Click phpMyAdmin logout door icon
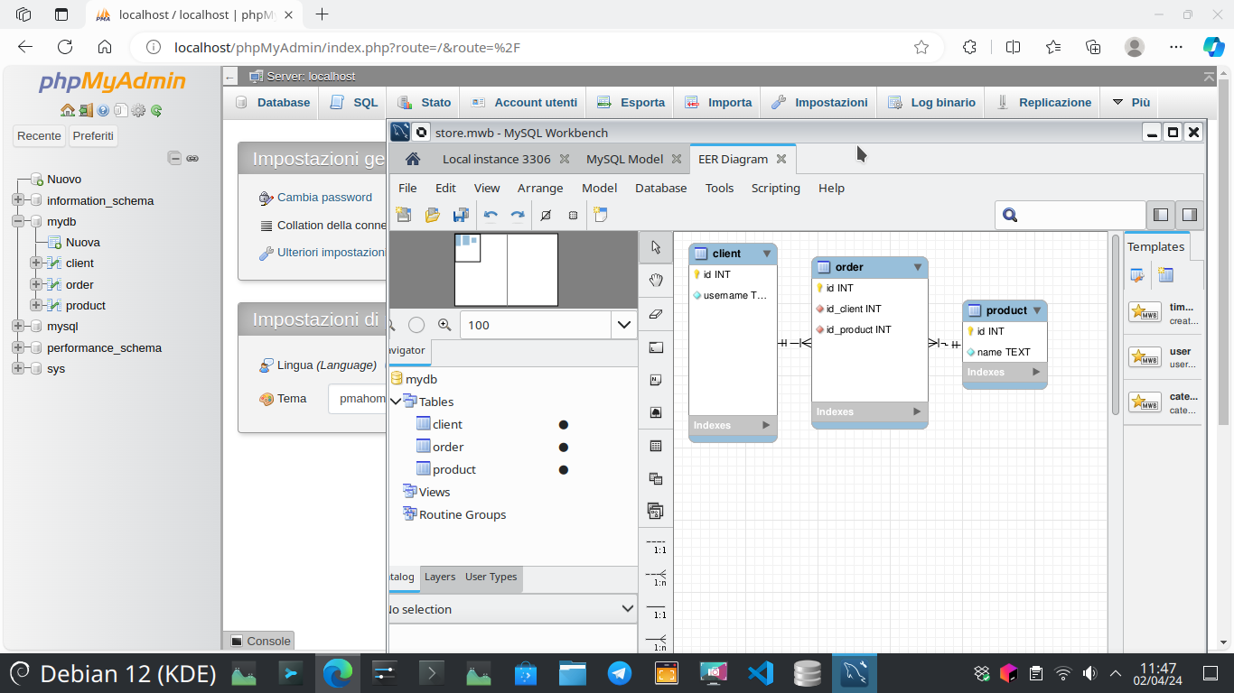1234x693 pixels. click(x=86, y=110)
